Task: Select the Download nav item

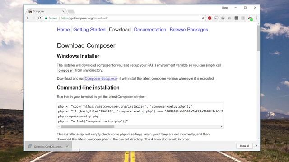Action: 120,30
